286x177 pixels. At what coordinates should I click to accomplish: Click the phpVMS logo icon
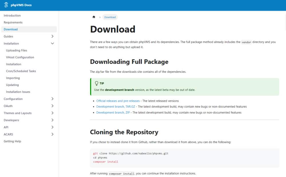pos(6,5)
